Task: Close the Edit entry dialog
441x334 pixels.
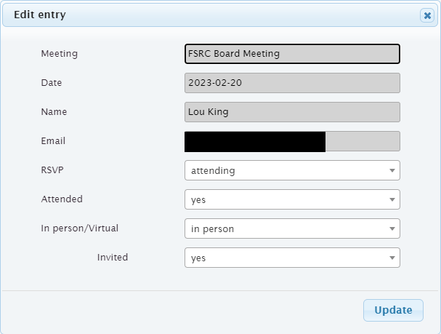Action: (x=427, y=15)
